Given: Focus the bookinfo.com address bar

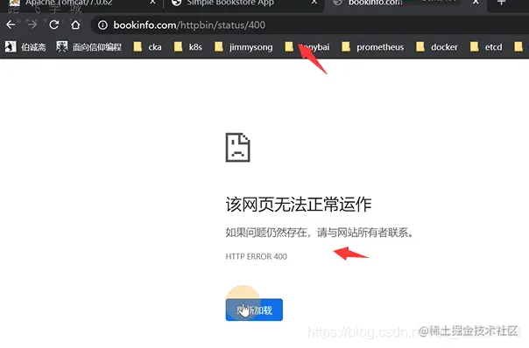Looking at the screenshot, I should pos(304,25).
